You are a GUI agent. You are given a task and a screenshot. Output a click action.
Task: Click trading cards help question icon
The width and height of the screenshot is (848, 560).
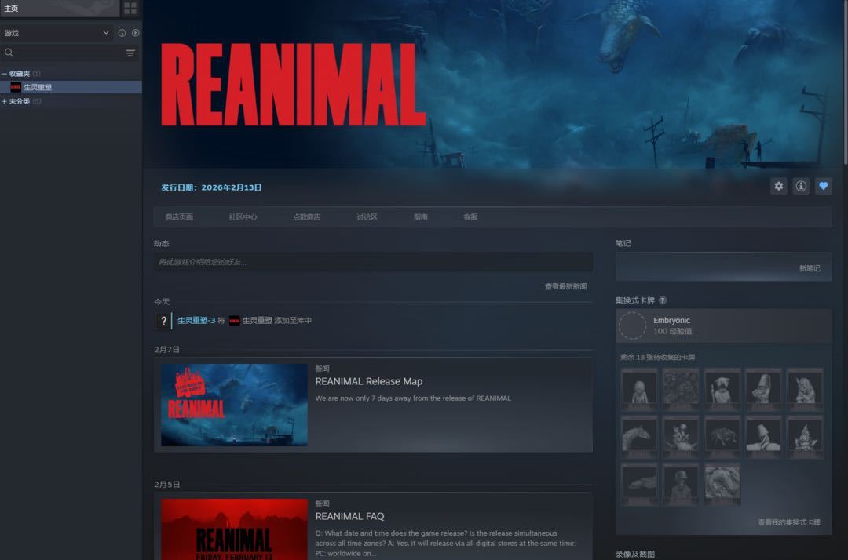(x=663, y=300)
